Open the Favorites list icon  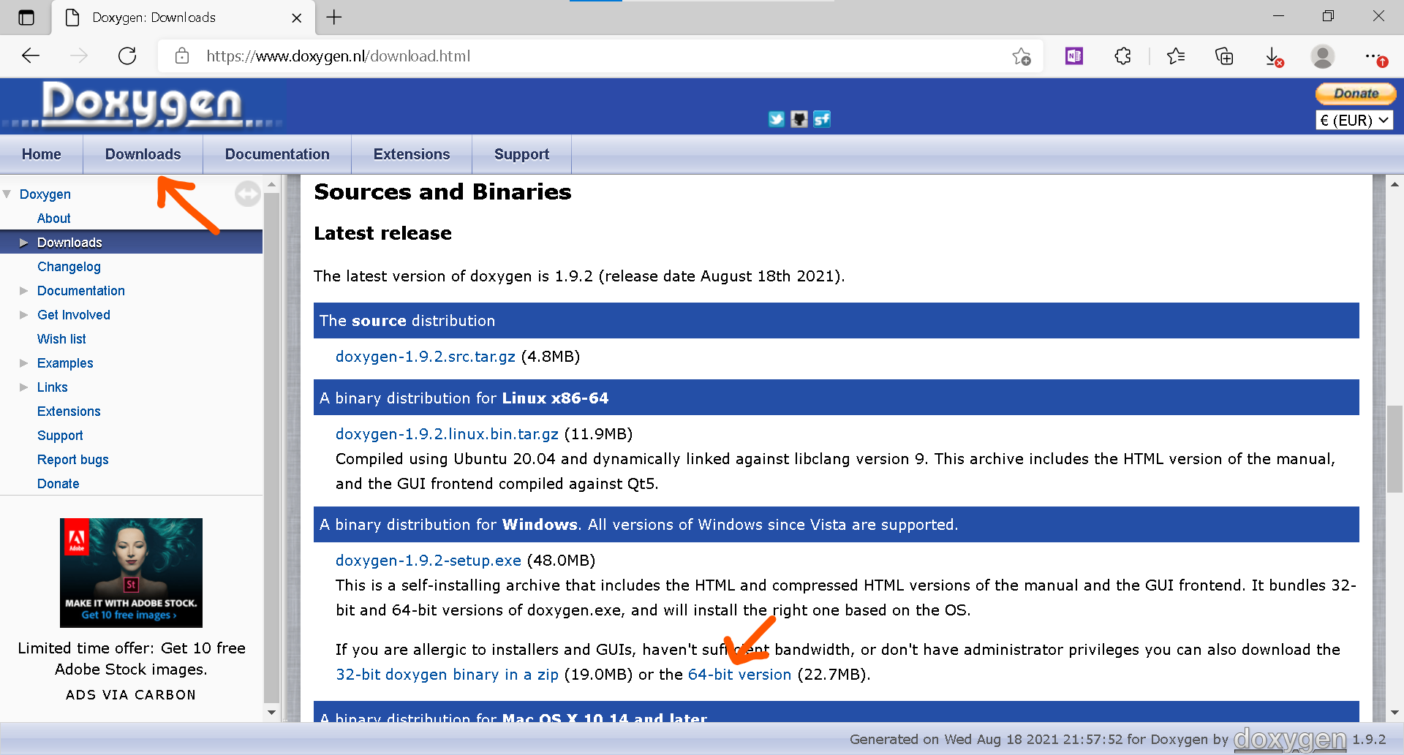tap(1176, 56)
